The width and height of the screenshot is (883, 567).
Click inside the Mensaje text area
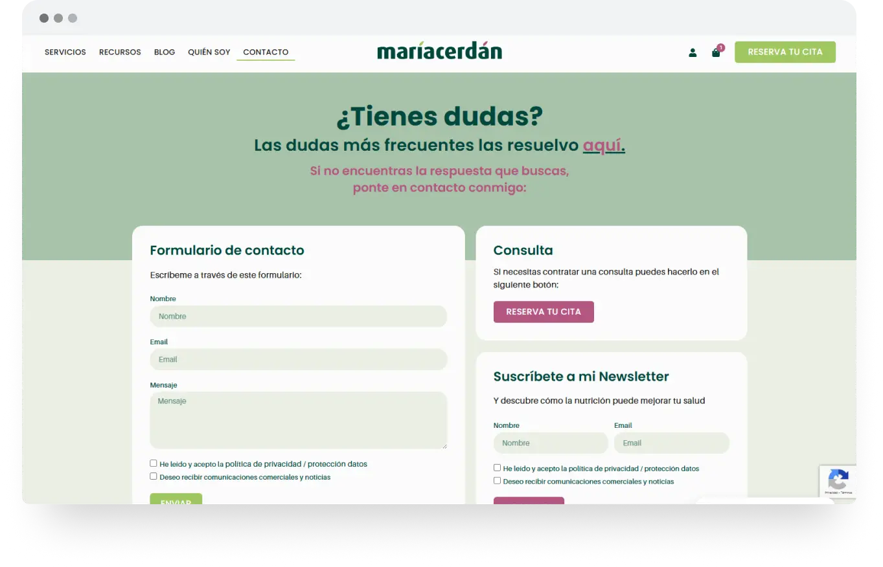(299, 420)
